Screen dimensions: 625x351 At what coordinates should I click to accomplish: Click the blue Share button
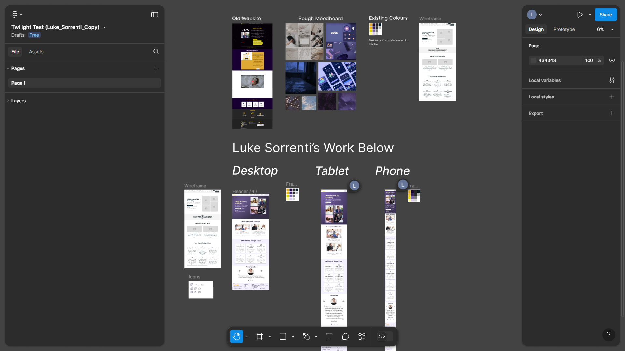(605, 15)
